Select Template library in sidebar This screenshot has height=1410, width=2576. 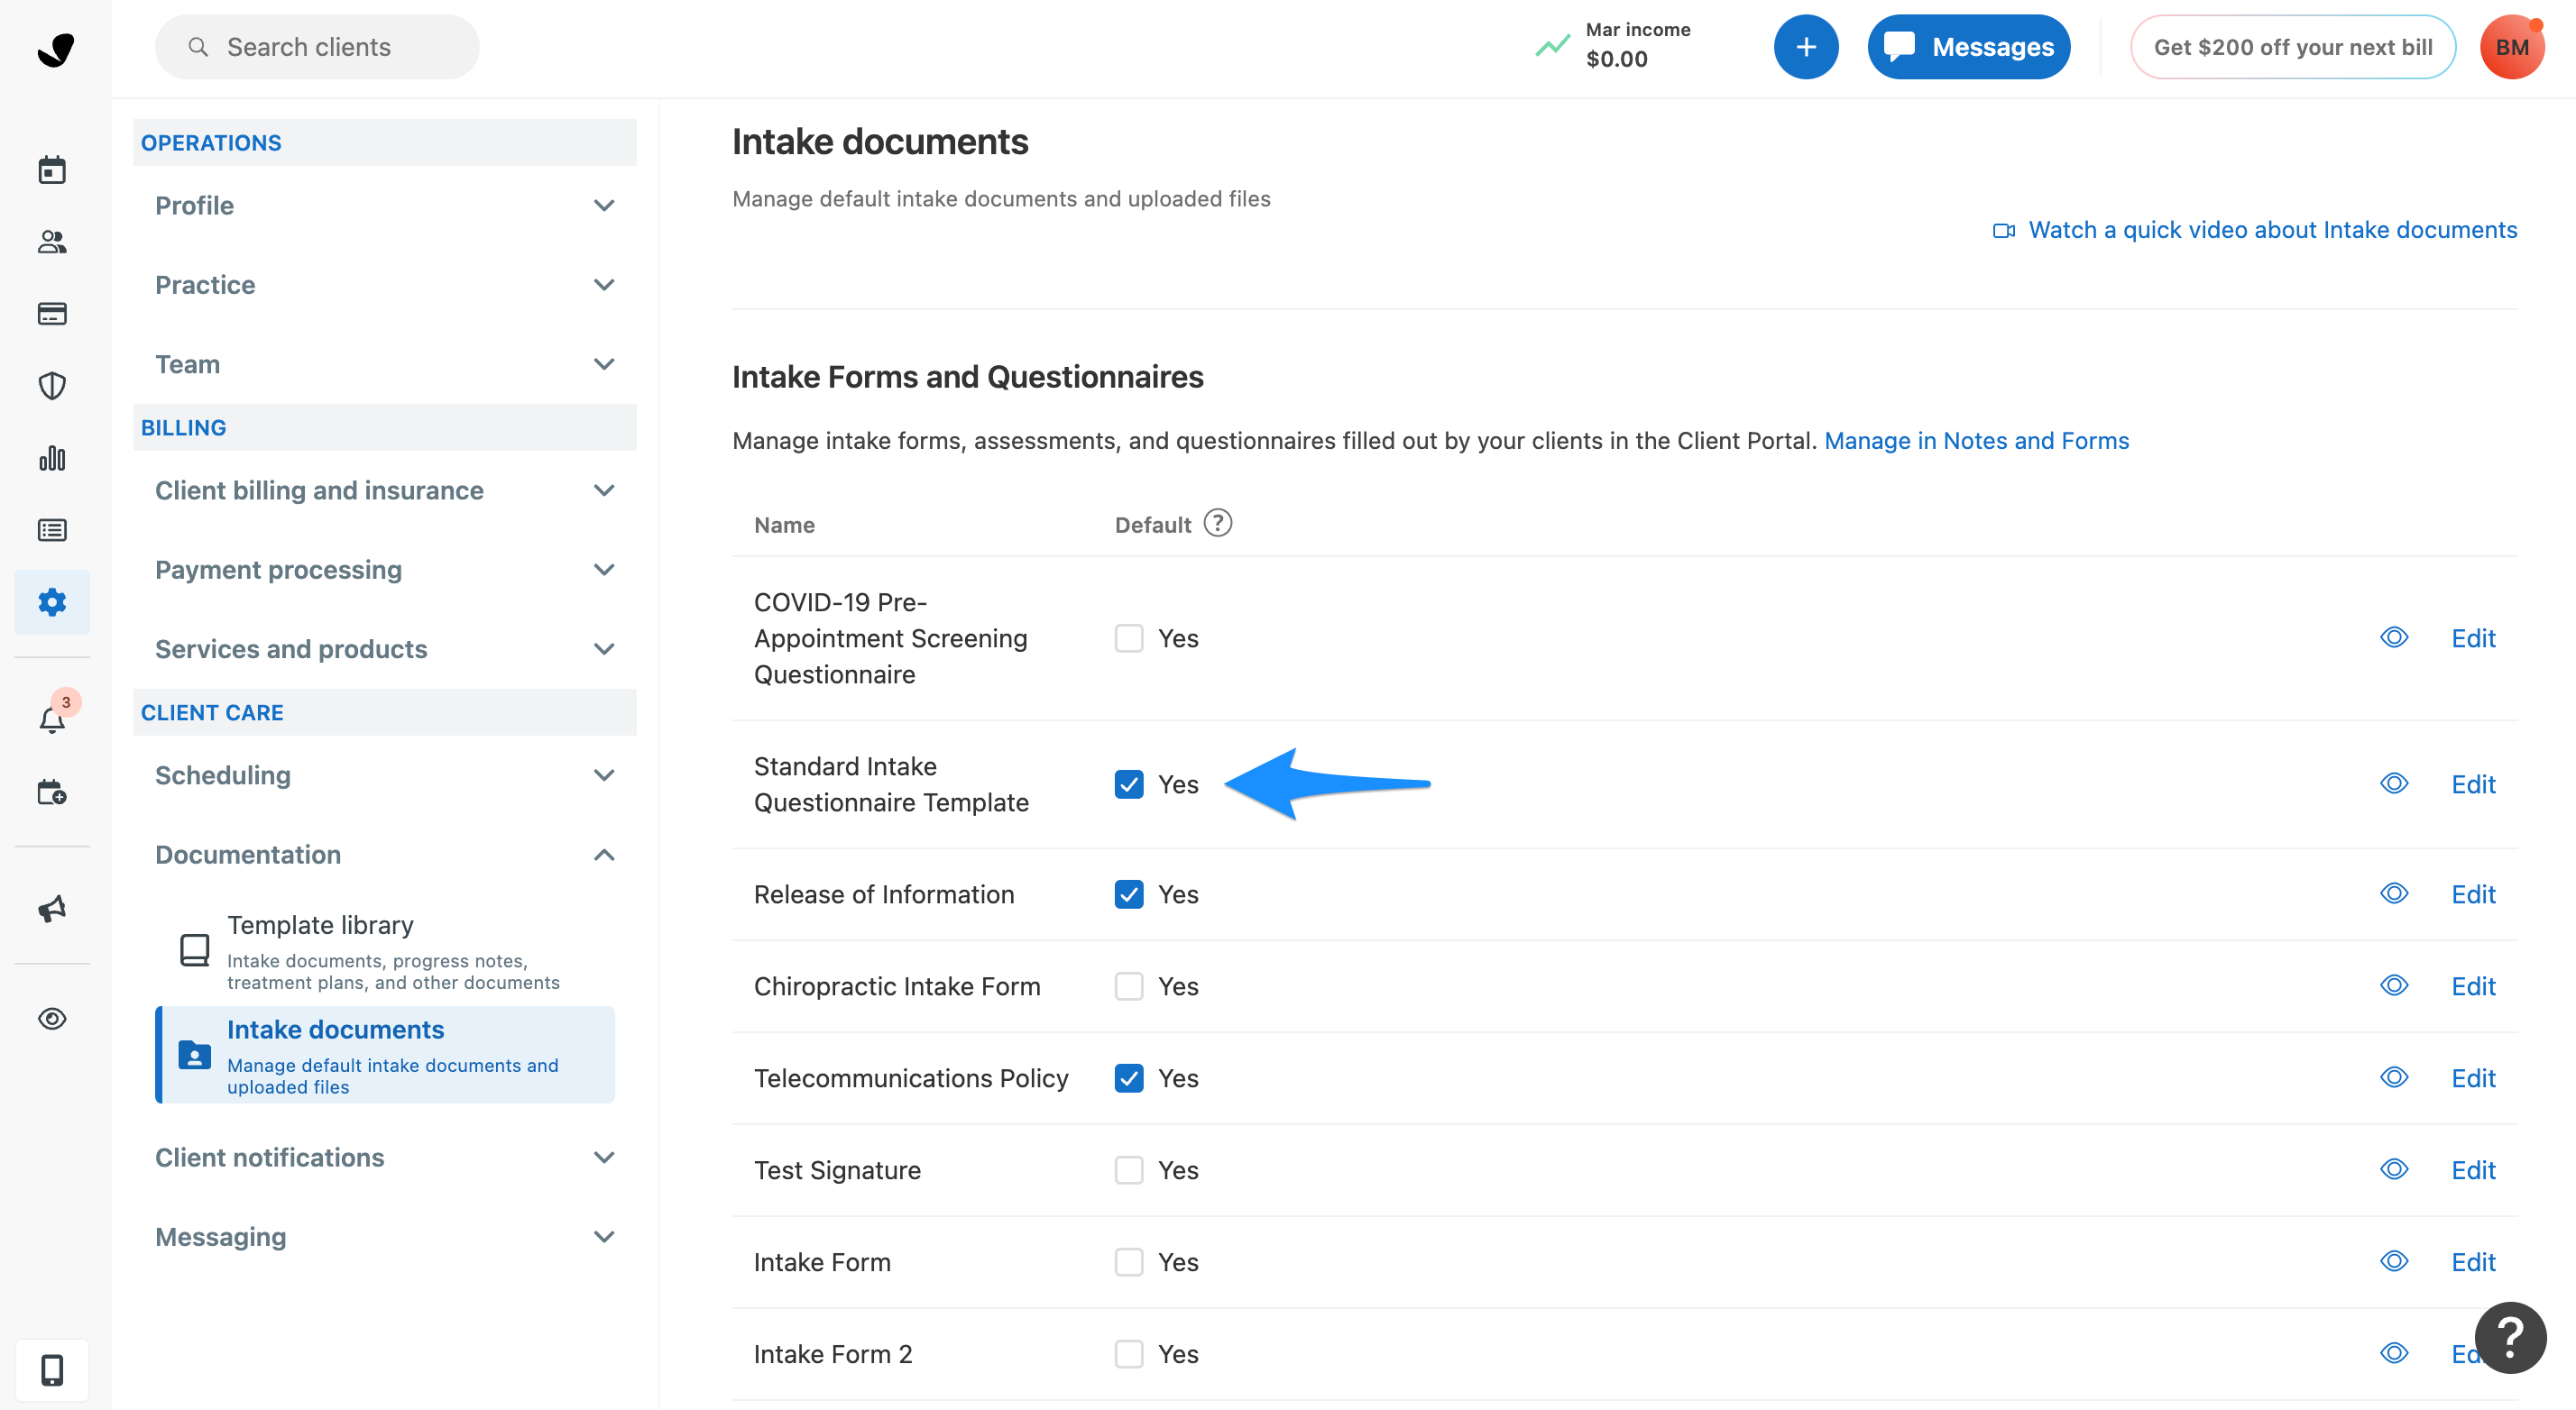click(321, 924)
